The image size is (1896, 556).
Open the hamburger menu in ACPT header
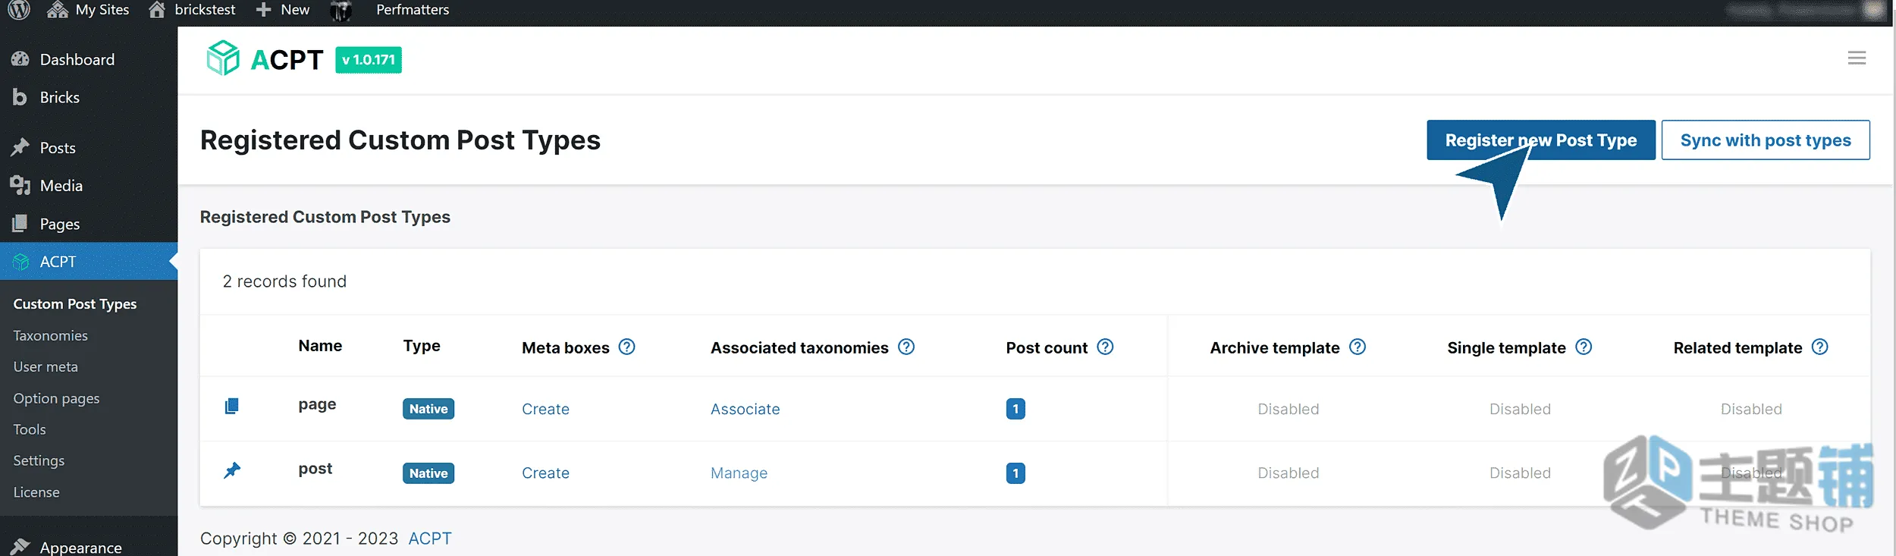pyautogui.click(x=1857, y=58)
